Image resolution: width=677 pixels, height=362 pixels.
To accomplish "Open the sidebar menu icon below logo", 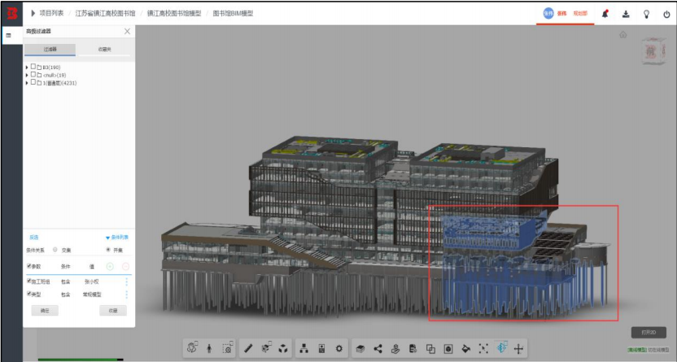I will (9, 35).
